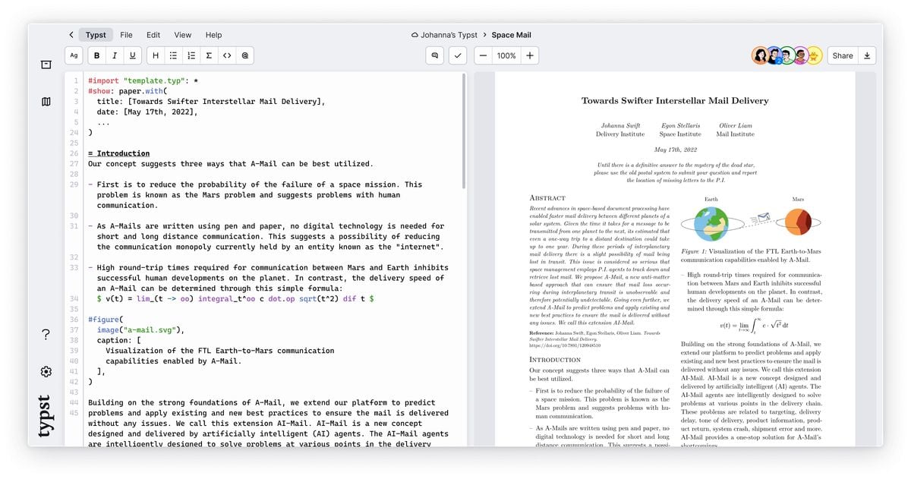This screenshot has width=911, height=479.
Task: Insert math equation with the Sigma icon
Action: [x=209, y=55]
